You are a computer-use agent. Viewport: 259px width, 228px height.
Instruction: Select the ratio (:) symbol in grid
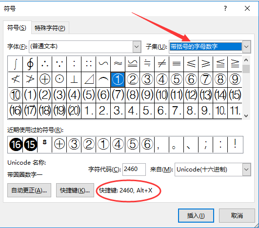tap(74, 64)
